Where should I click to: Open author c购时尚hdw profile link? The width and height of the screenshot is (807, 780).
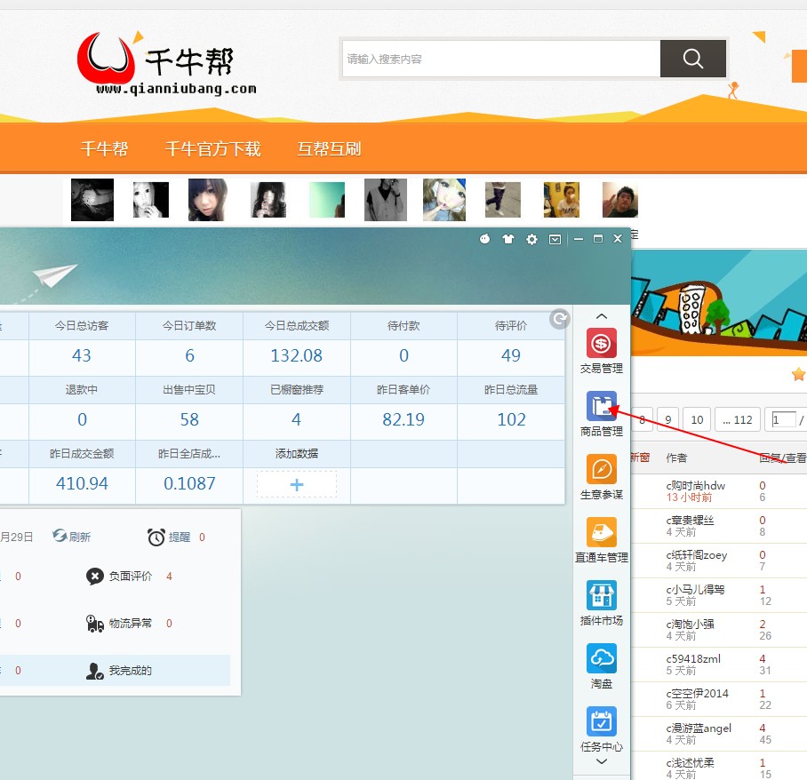click(x=695, y=485)
